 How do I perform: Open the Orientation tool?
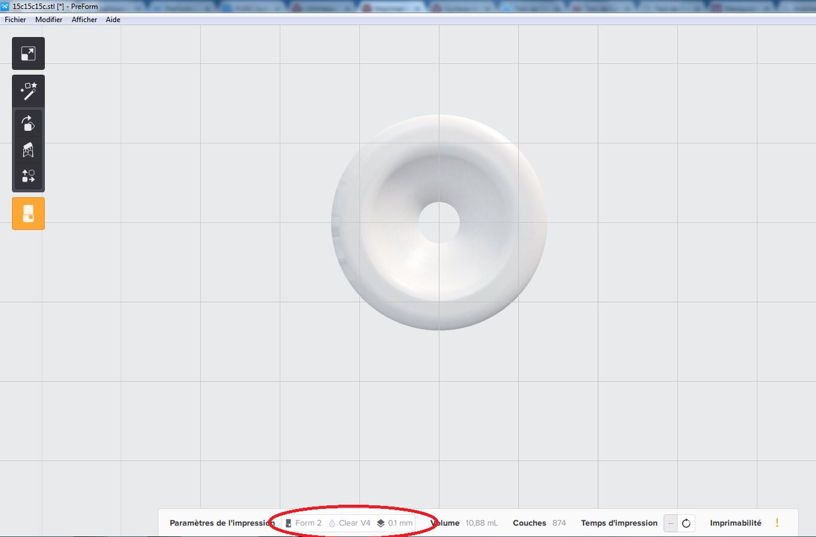pos(28,124)
